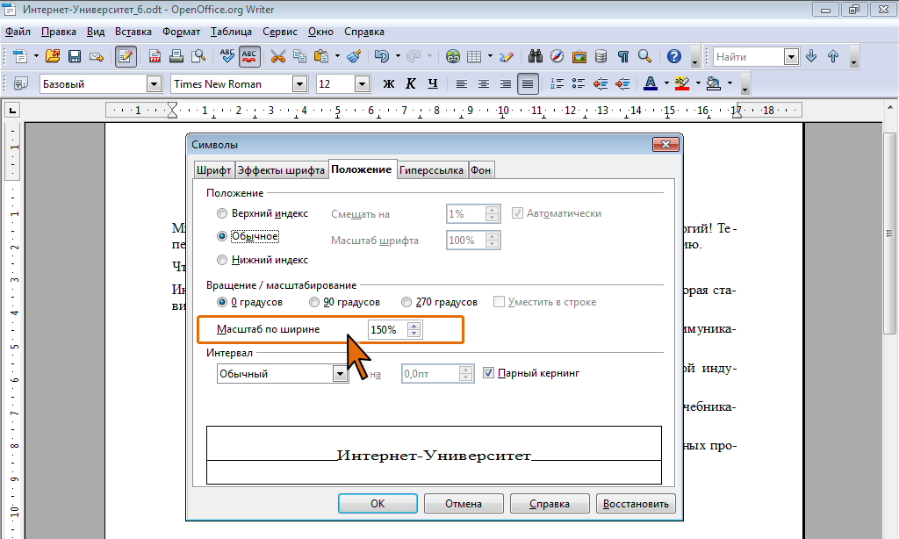Toggle the Уместить в строке checkbox
The image size is (899, 539).
coord(499,302)
